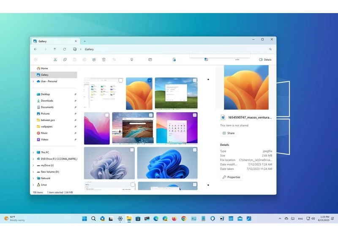Screen dimensions: 338x236
Task: Launch Firefox from the taskbar
Action: (x=174, y=219)
